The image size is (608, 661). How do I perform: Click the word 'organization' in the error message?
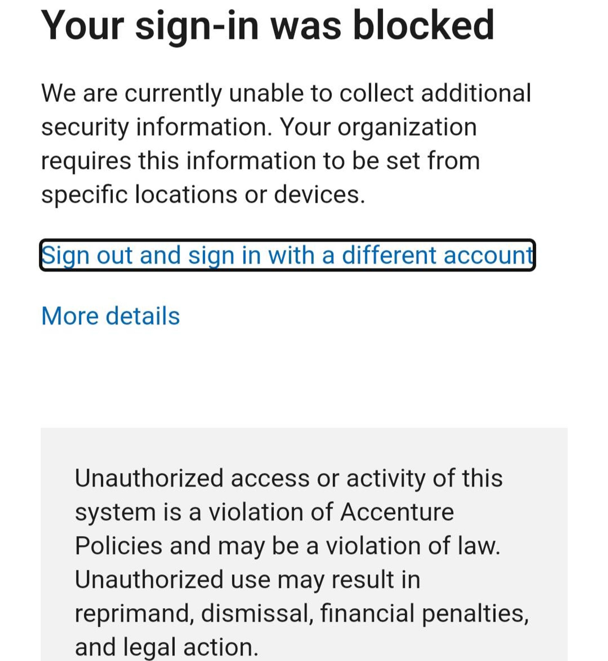coord(407,127)
